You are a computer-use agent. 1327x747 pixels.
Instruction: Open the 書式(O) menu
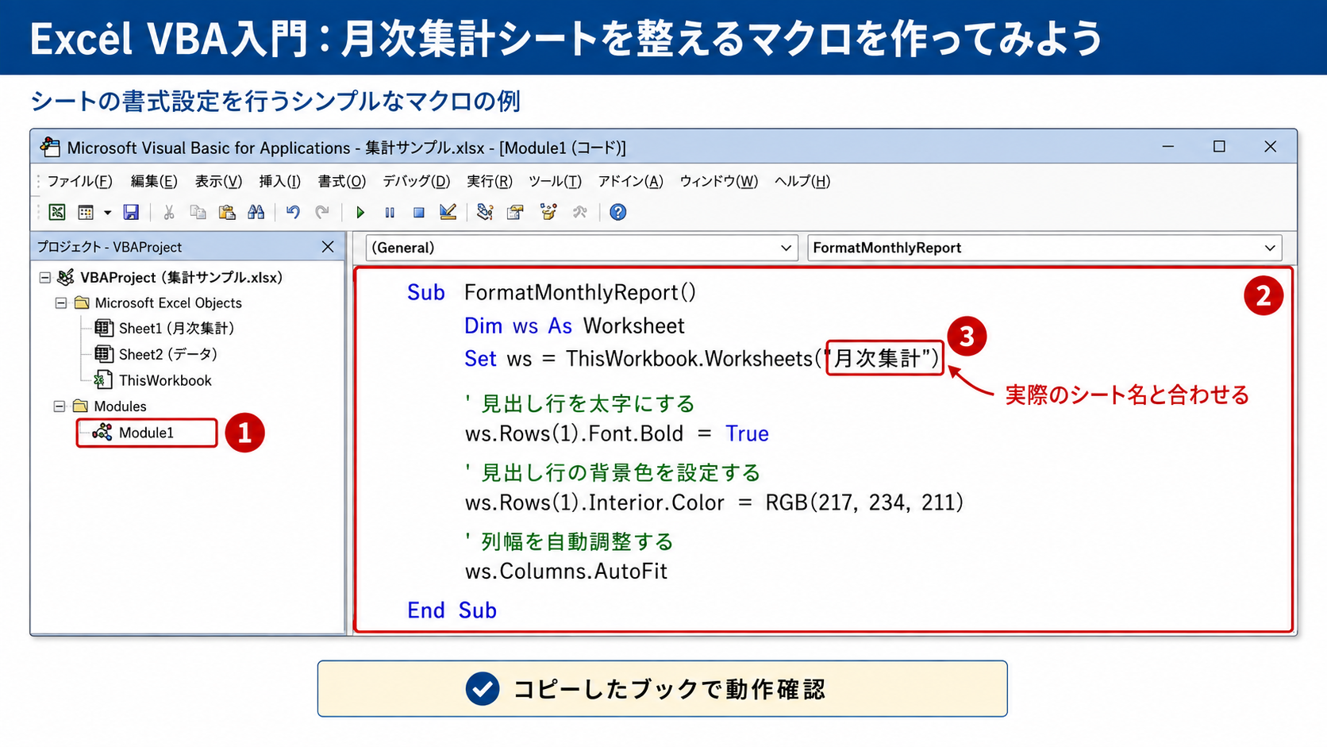(x=342, y=181)
